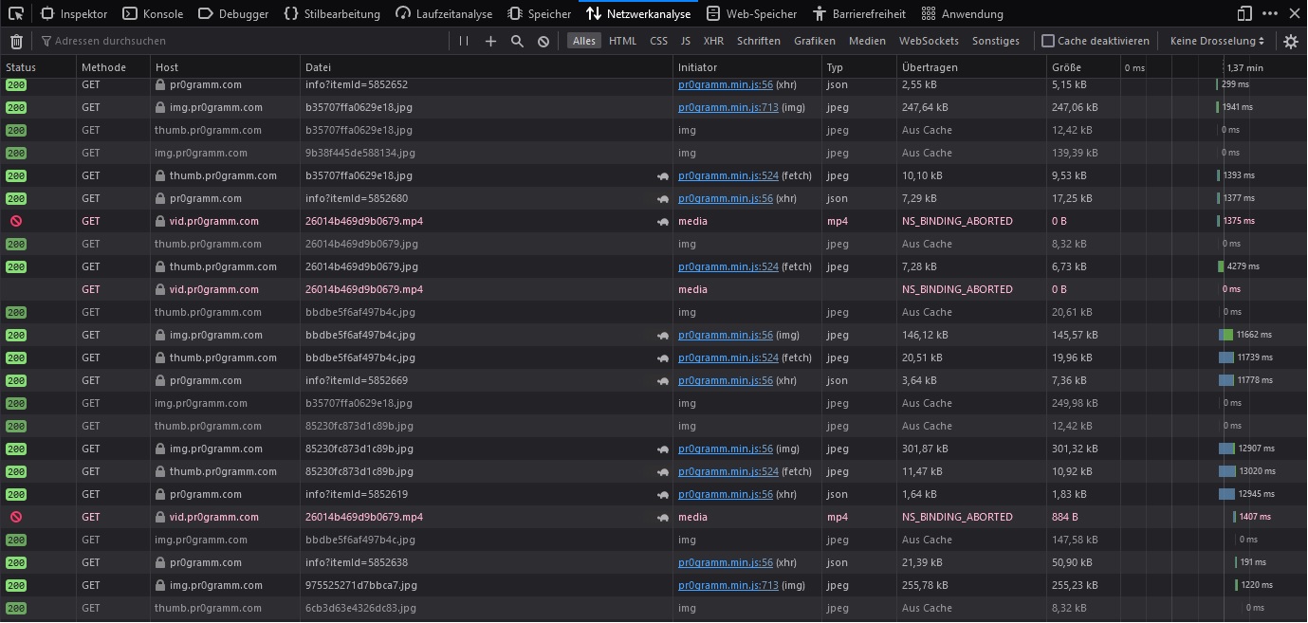Sort by the Methode column header

click(114, 67)
